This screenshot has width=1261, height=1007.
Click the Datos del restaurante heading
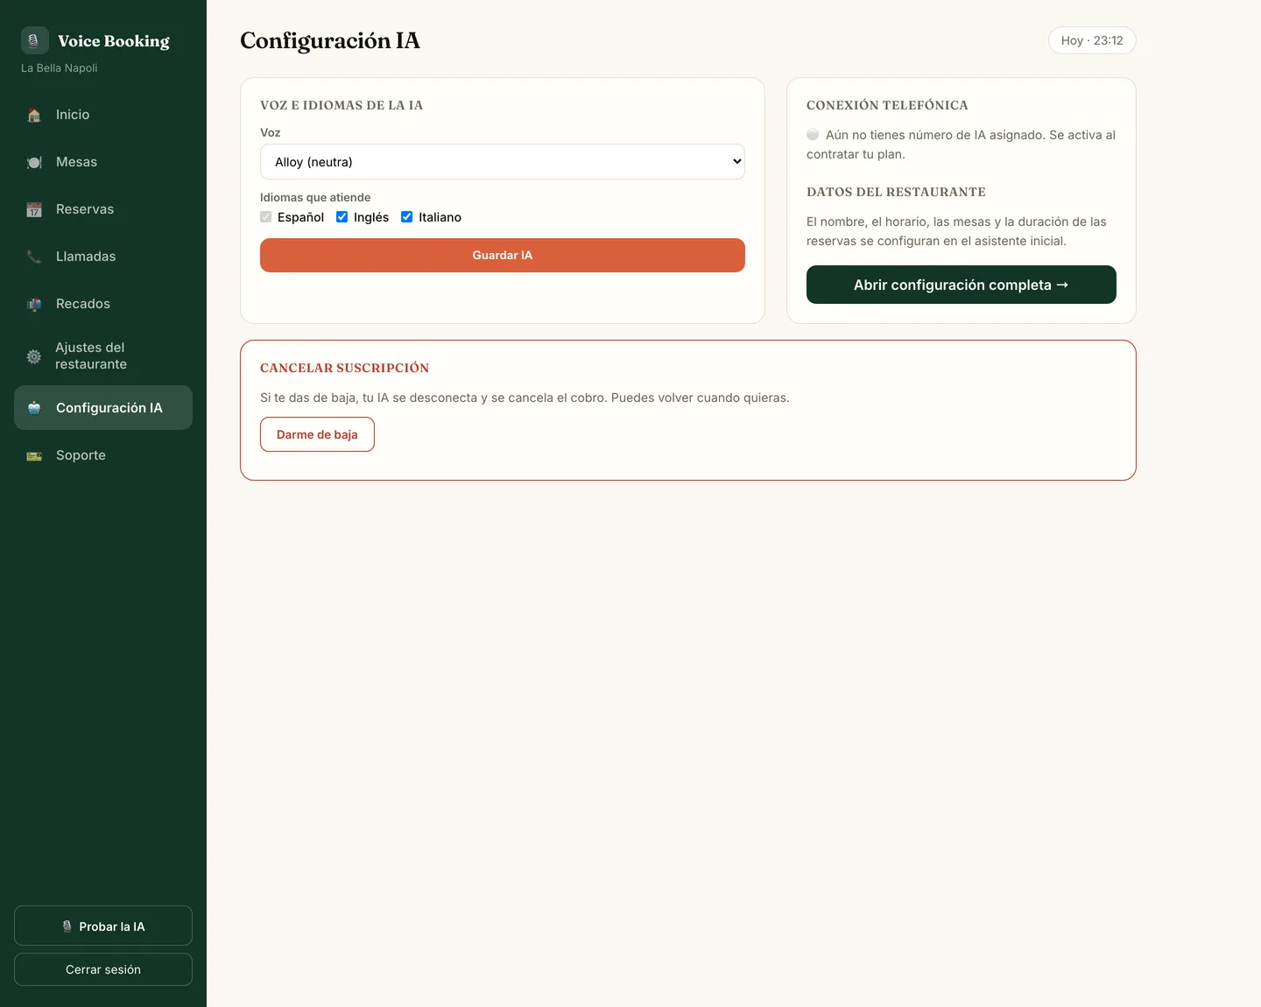pyautogui.click(x=896, y=192)
